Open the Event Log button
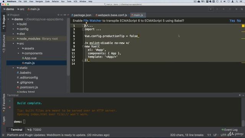The height and width of the screenshot is (138, 245). coord(230,130)
